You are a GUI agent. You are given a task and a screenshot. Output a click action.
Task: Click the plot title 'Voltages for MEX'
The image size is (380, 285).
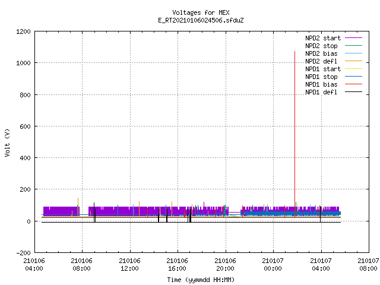point(201,12)
